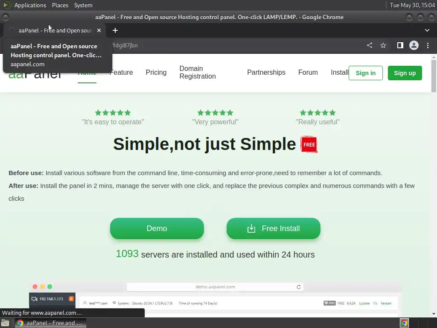Screen dimensions: 437x328
Task: Bookmark this page with star icon
Action: pos(383,45)
